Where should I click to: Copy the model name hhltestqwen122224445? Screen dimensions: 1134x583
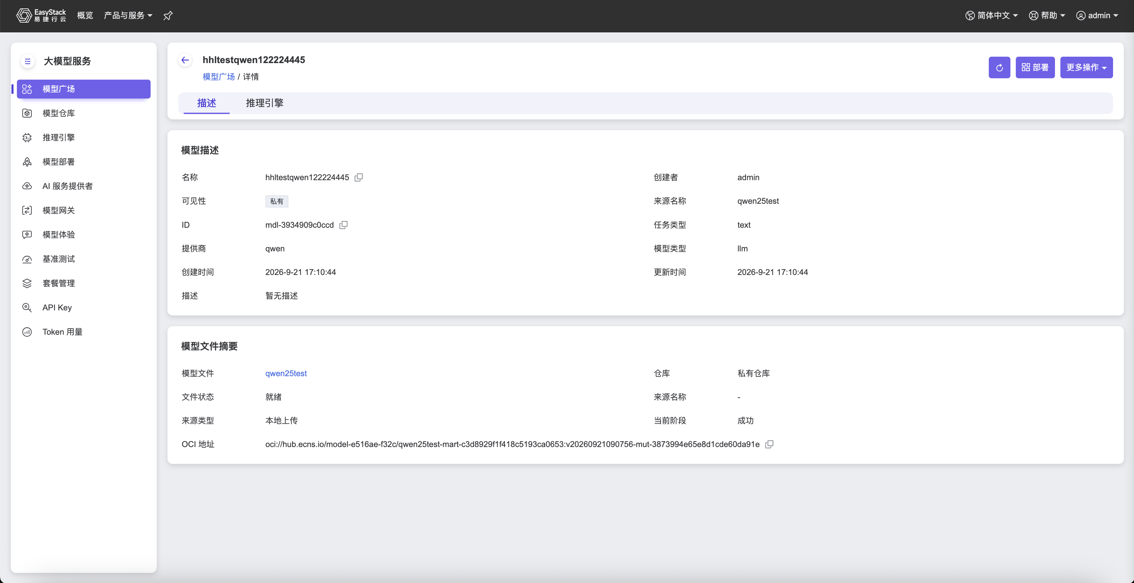359,177
